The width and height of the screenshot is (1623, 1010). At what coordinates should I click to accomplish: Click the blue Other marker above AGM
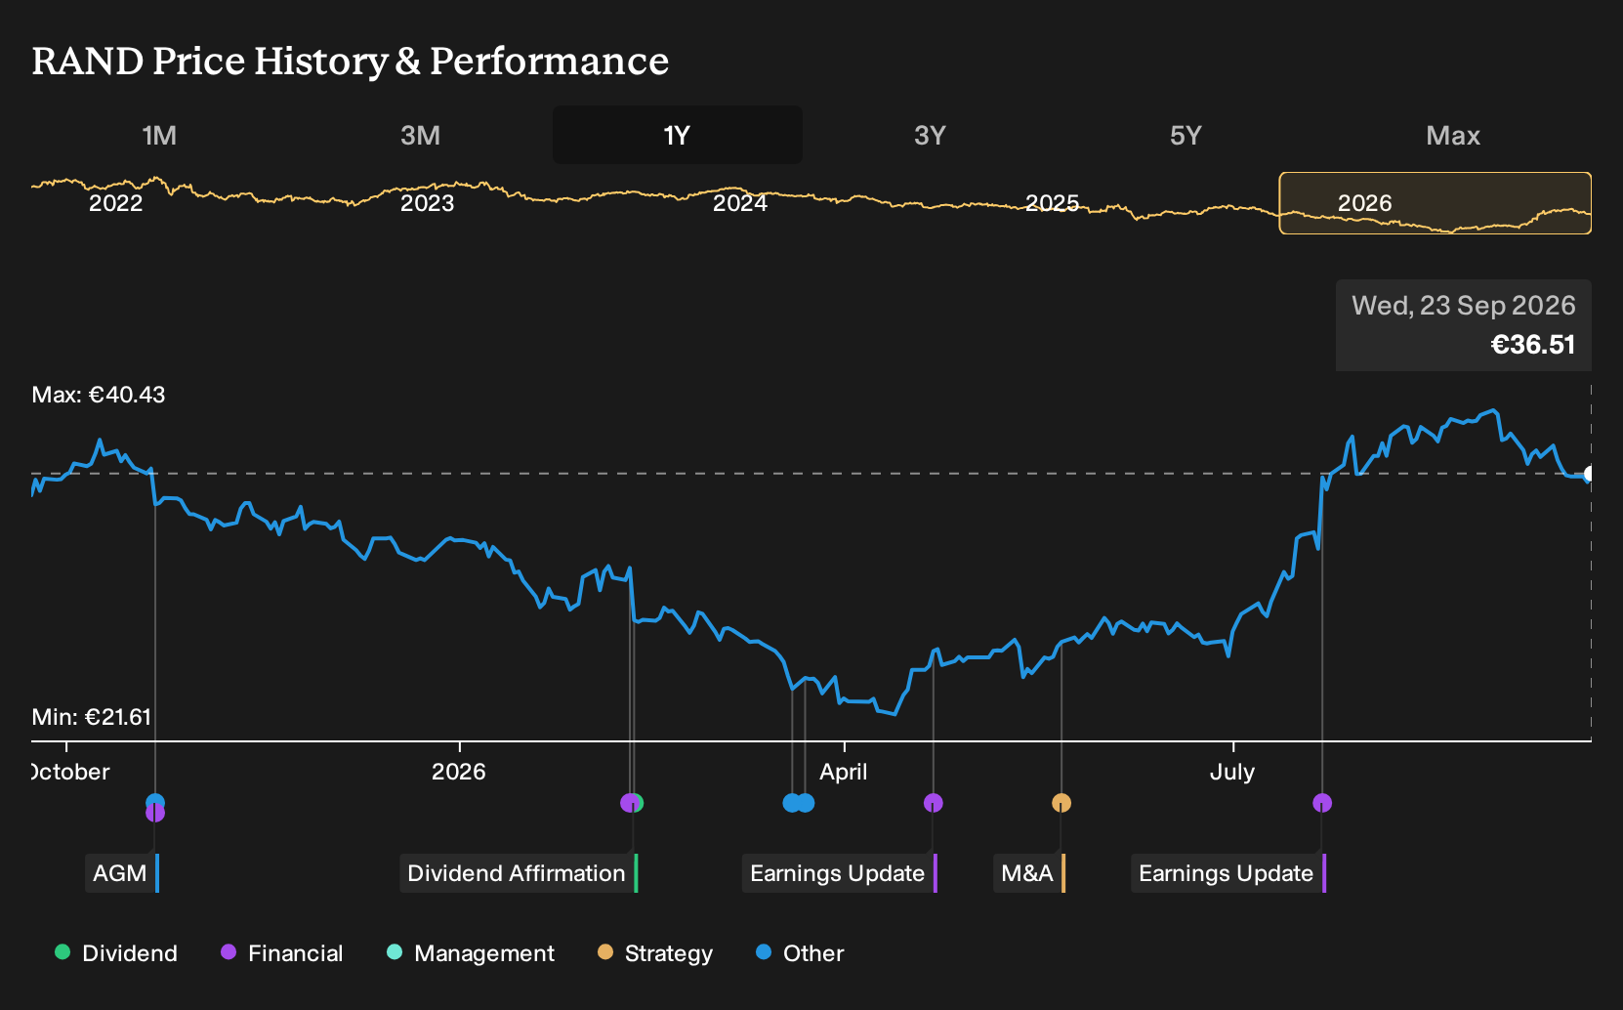pos(155,802)
